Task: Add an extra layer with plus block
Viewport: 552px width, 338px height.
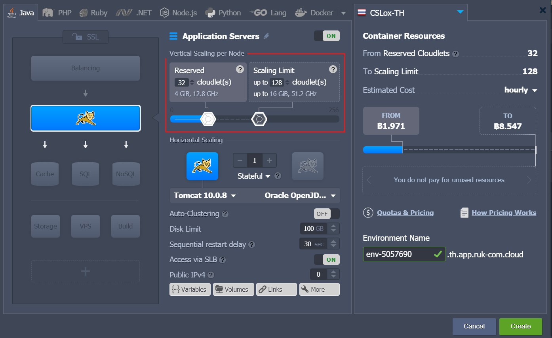Action: [86, 271]
